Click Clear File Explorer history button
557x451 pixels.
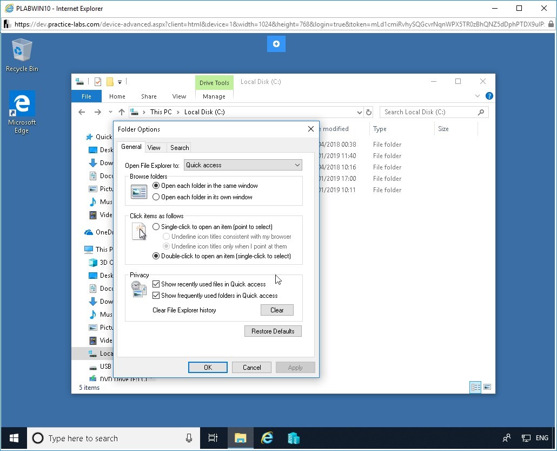[277, 310]
